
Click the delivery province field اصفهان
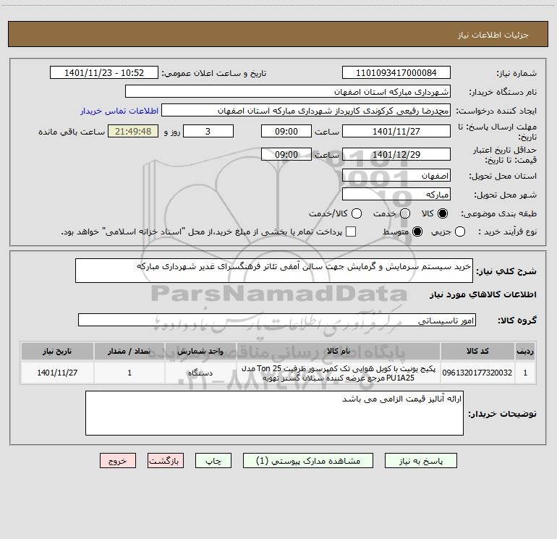pyautogui.click(x=396, y=176)
